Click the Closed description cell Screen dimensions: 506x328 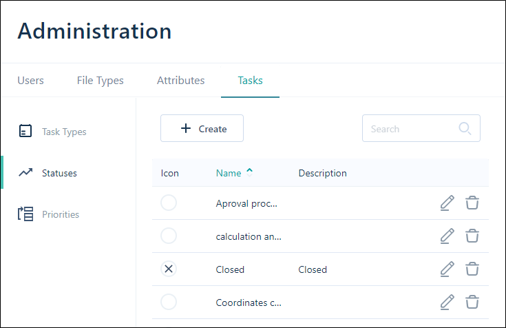point(313,269)
